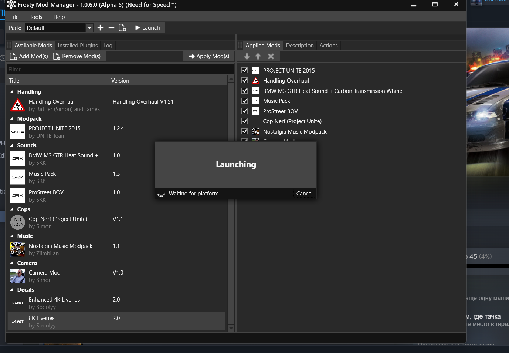Collapse the Modpack category
The height and width of the screenshot is (353, 509).
(x=12, y=119)
